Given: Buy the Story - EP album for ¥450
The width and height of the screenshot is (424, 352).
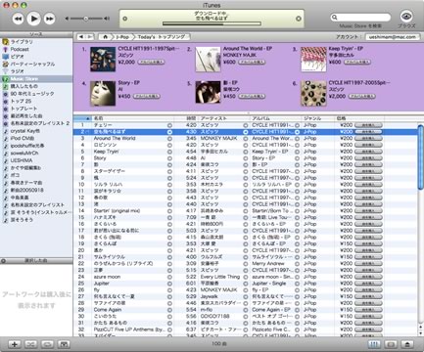Looking at the screenshot, I should (x=146, y=96).
